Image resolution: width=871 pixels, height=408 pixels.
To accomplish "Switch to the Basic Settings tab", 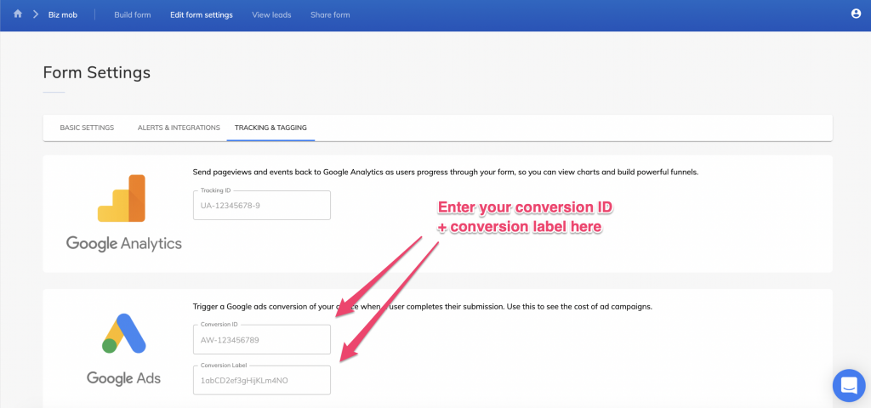I will coord(87,127).
